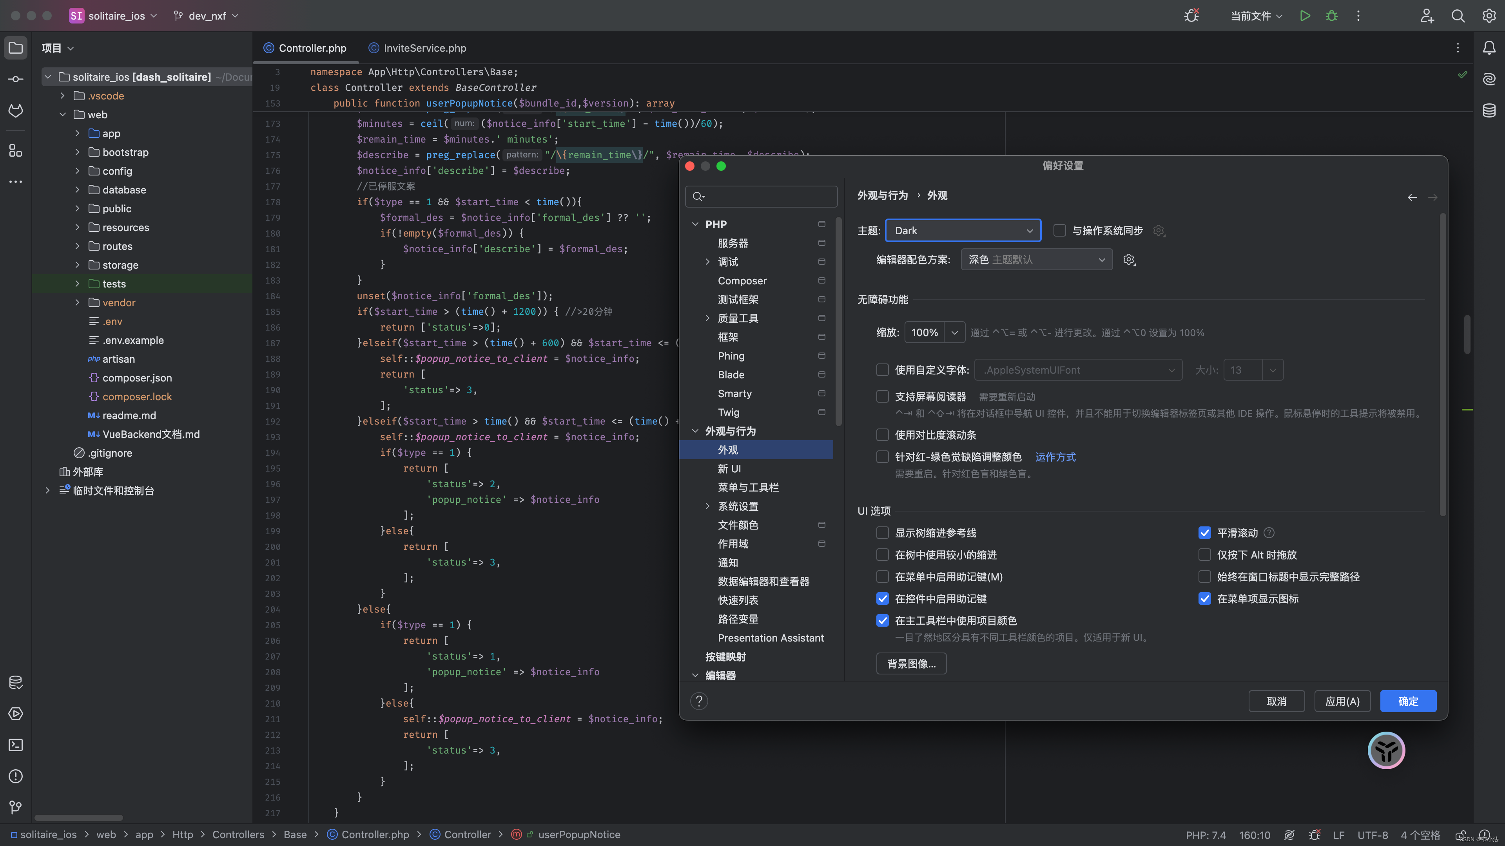Open the Services tool window

pos(16,714)
